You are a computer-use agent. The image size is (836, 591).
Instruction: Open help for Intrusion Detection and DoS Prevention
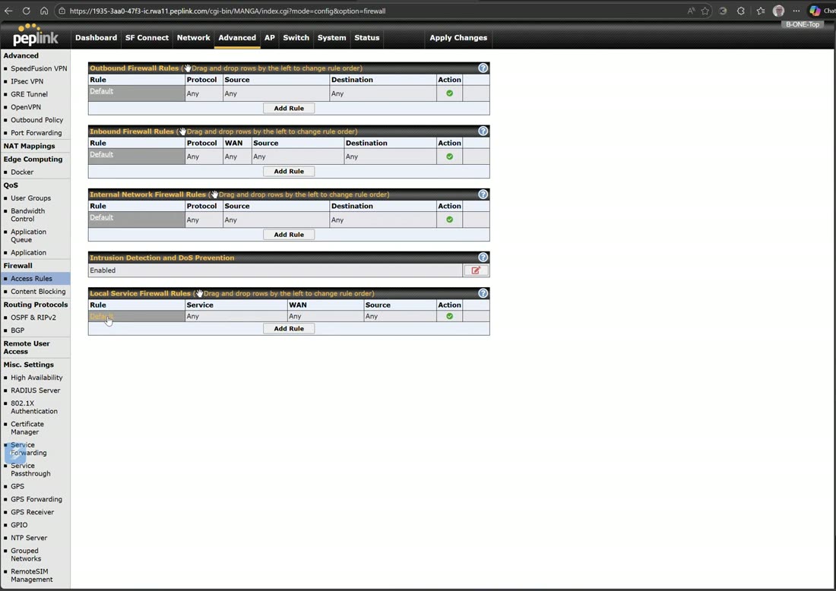pos(483,258)
